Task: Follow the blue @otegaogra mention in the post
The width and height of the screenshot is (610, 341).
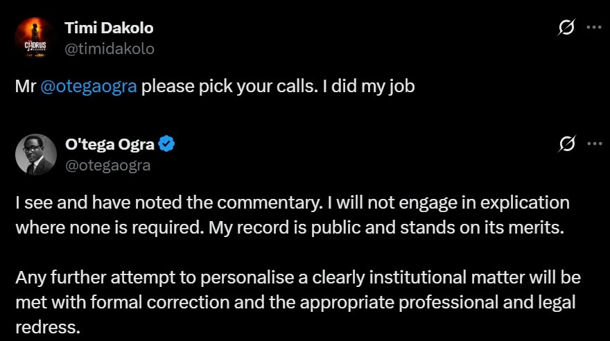Action: pyautogui.click(x=89, y=88)
